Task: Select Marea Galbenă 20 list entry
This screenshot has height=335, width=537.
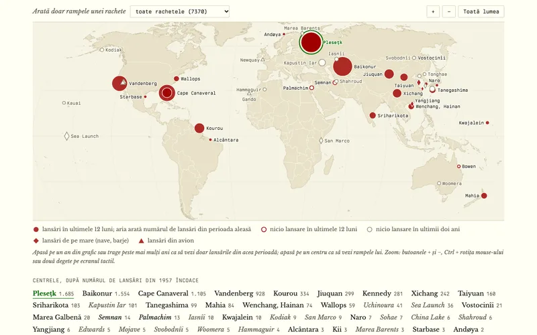Action: pyautogui.click(x=61, y=317)
